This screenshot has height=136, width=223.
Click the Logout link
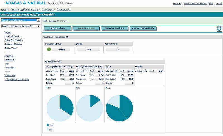(x=219, y=4)
